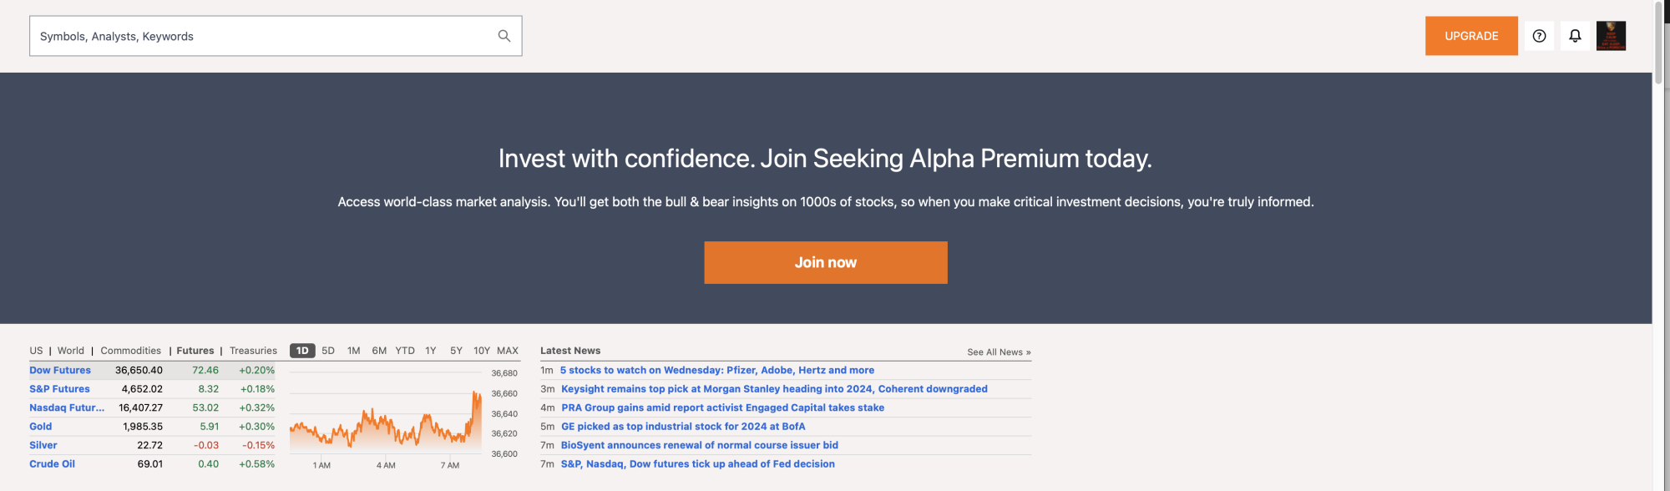The width and height of the screenshot is (1670, 491).
Task: Switch to the Commodities tab
Action: coord(130,350)
